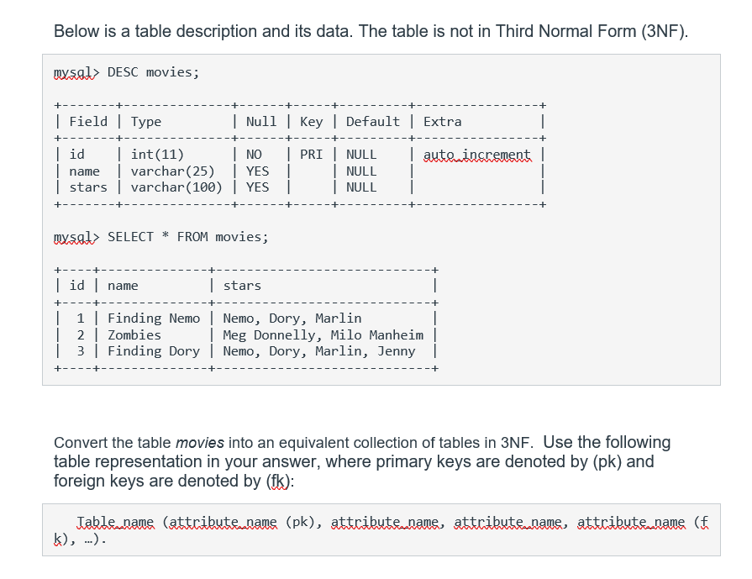Click the 'Extra' column header
The height and width of the screenshot is (579, 752).
pyautogui.click(x=442, y=122)
